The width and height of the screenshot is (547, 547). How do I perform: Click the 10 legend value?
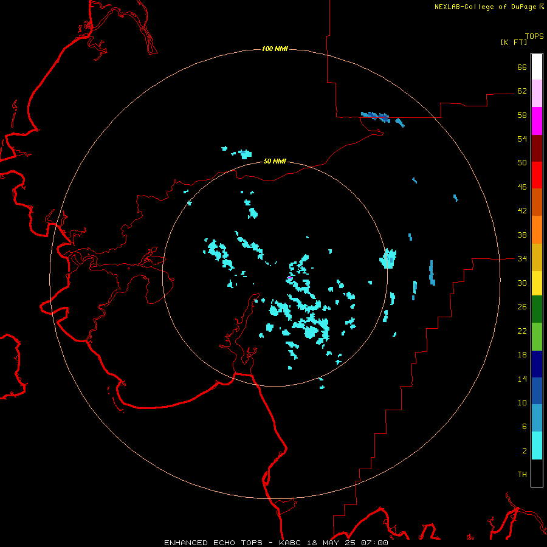point(522,403)
